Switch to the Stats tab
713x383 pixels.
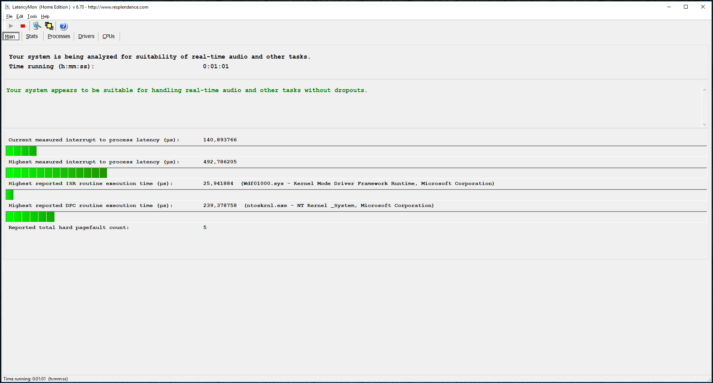point(32,36)
